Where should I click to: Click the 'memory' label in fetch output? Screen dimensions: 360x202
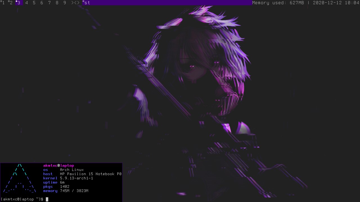coord(50,191)
